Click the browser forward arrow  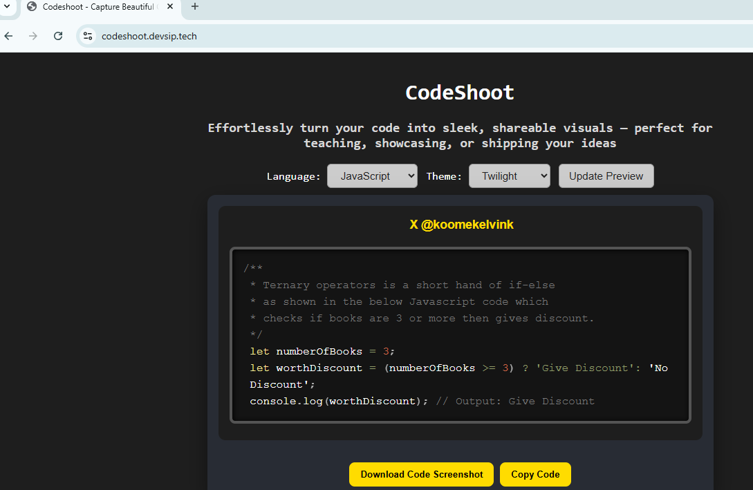pyautogui.click(x=32, y=35)
